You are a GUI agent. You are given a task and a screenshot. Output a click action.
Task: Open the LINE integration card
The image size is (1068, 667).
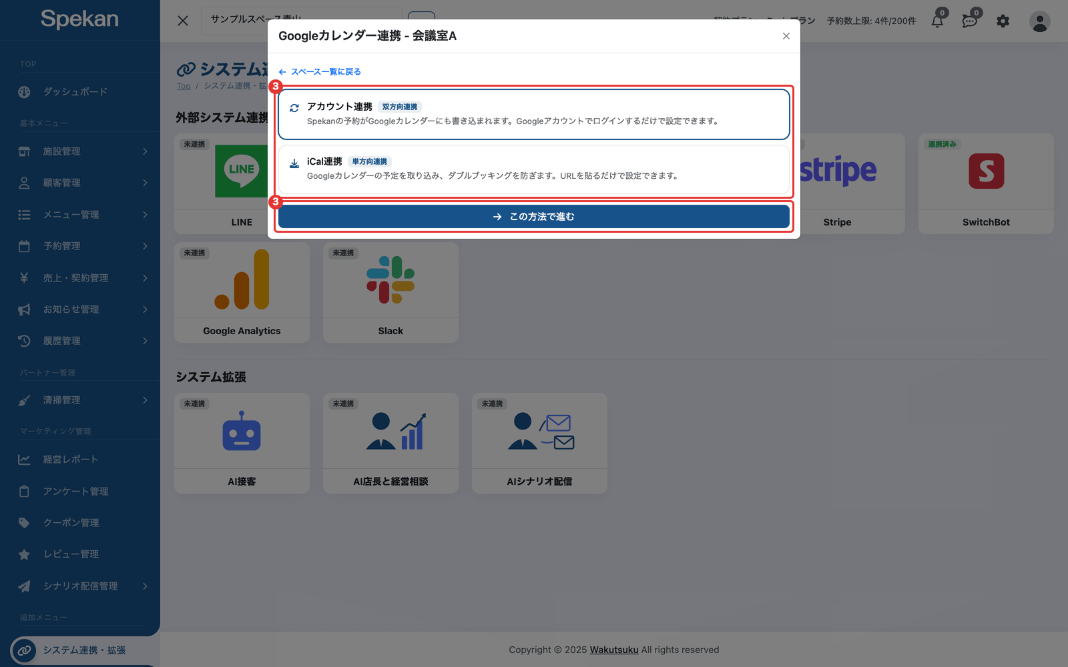pyautogui.click(x=222, y=183)
